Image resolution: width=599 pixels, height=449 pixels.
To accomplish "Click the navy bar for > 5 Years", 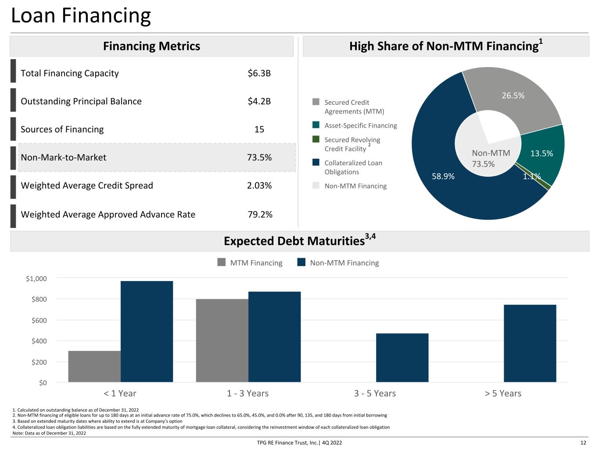I will click(x=530, y=343).
